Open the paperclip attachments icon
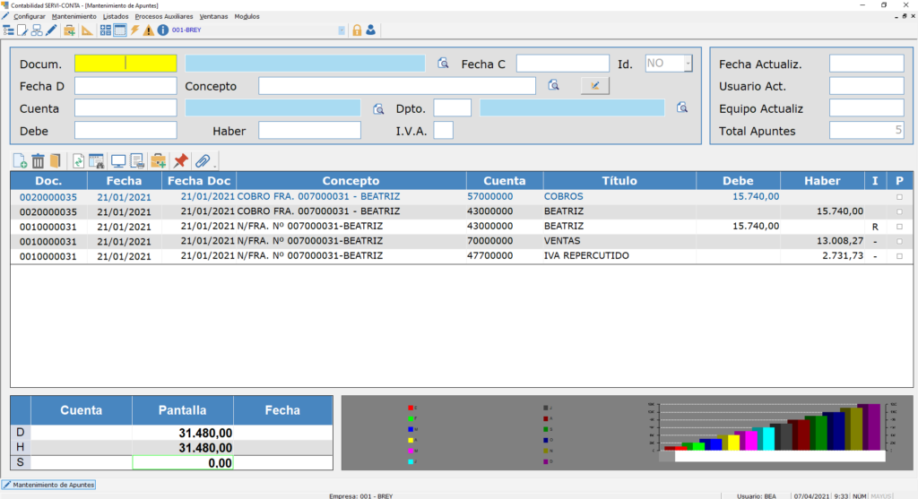Image resolution: width=918 pixels, height=499 pixels. point(202,161)
